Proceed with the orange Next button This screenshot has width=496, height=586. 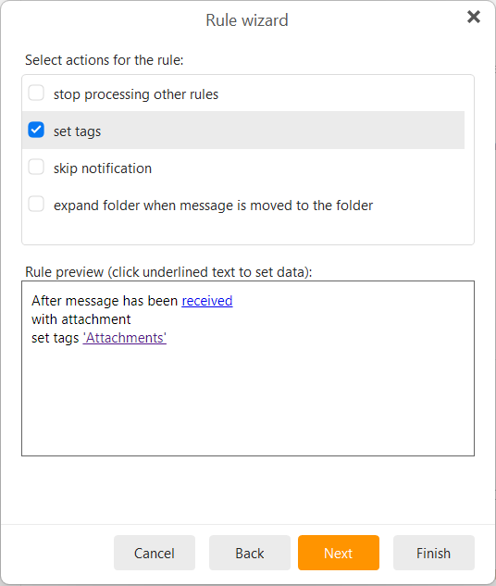(x=339, y=553)
